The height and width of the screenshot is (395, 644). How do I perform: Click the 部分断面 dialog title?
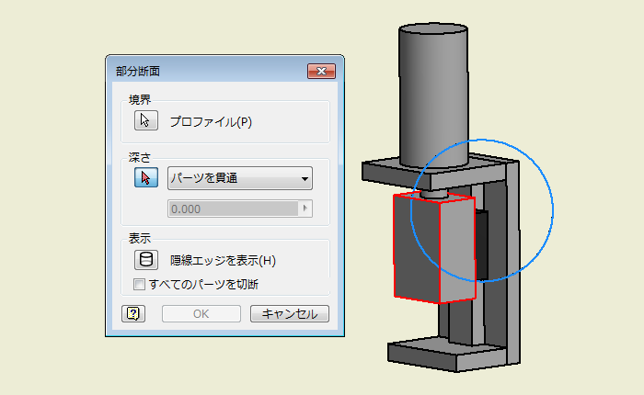[138, 72]
